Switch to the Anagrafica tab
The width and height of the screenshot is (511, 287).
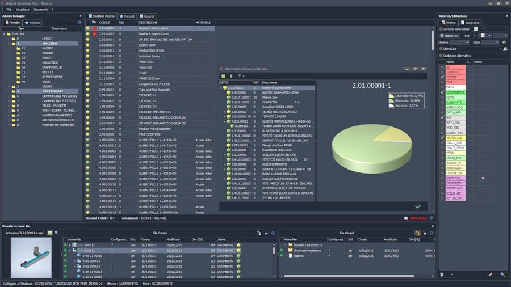[x=470, y=23]
